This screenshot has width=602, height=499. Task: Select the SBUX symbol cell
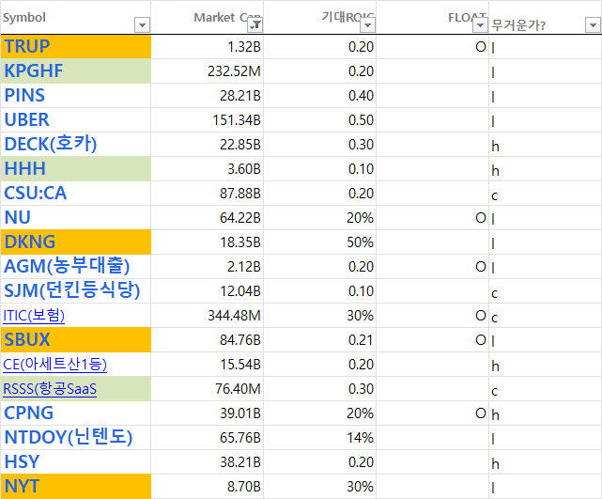76,340
